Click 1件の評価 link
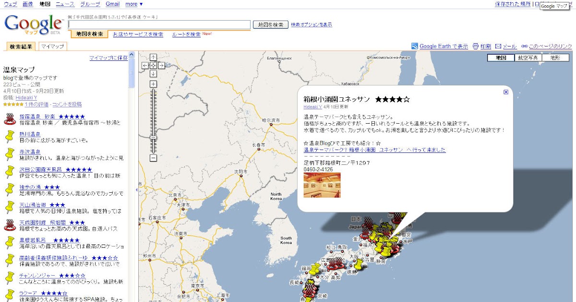The width and height of the screenshot is (576, 302). (37, 104)
